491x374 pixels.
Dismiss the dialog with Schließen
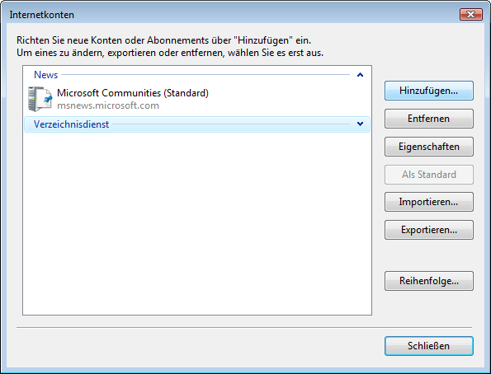[x=428, y=346]
